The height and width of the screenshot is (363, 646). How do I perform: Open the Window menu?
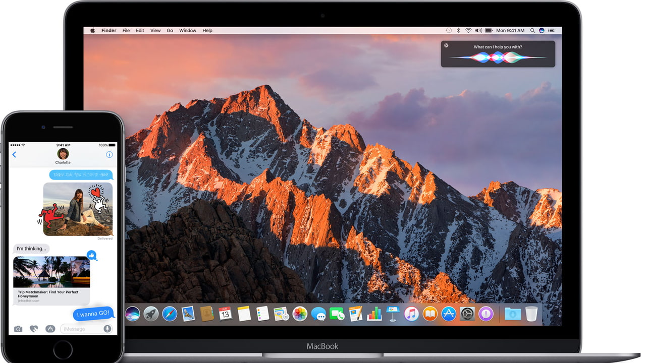[188, 31]
